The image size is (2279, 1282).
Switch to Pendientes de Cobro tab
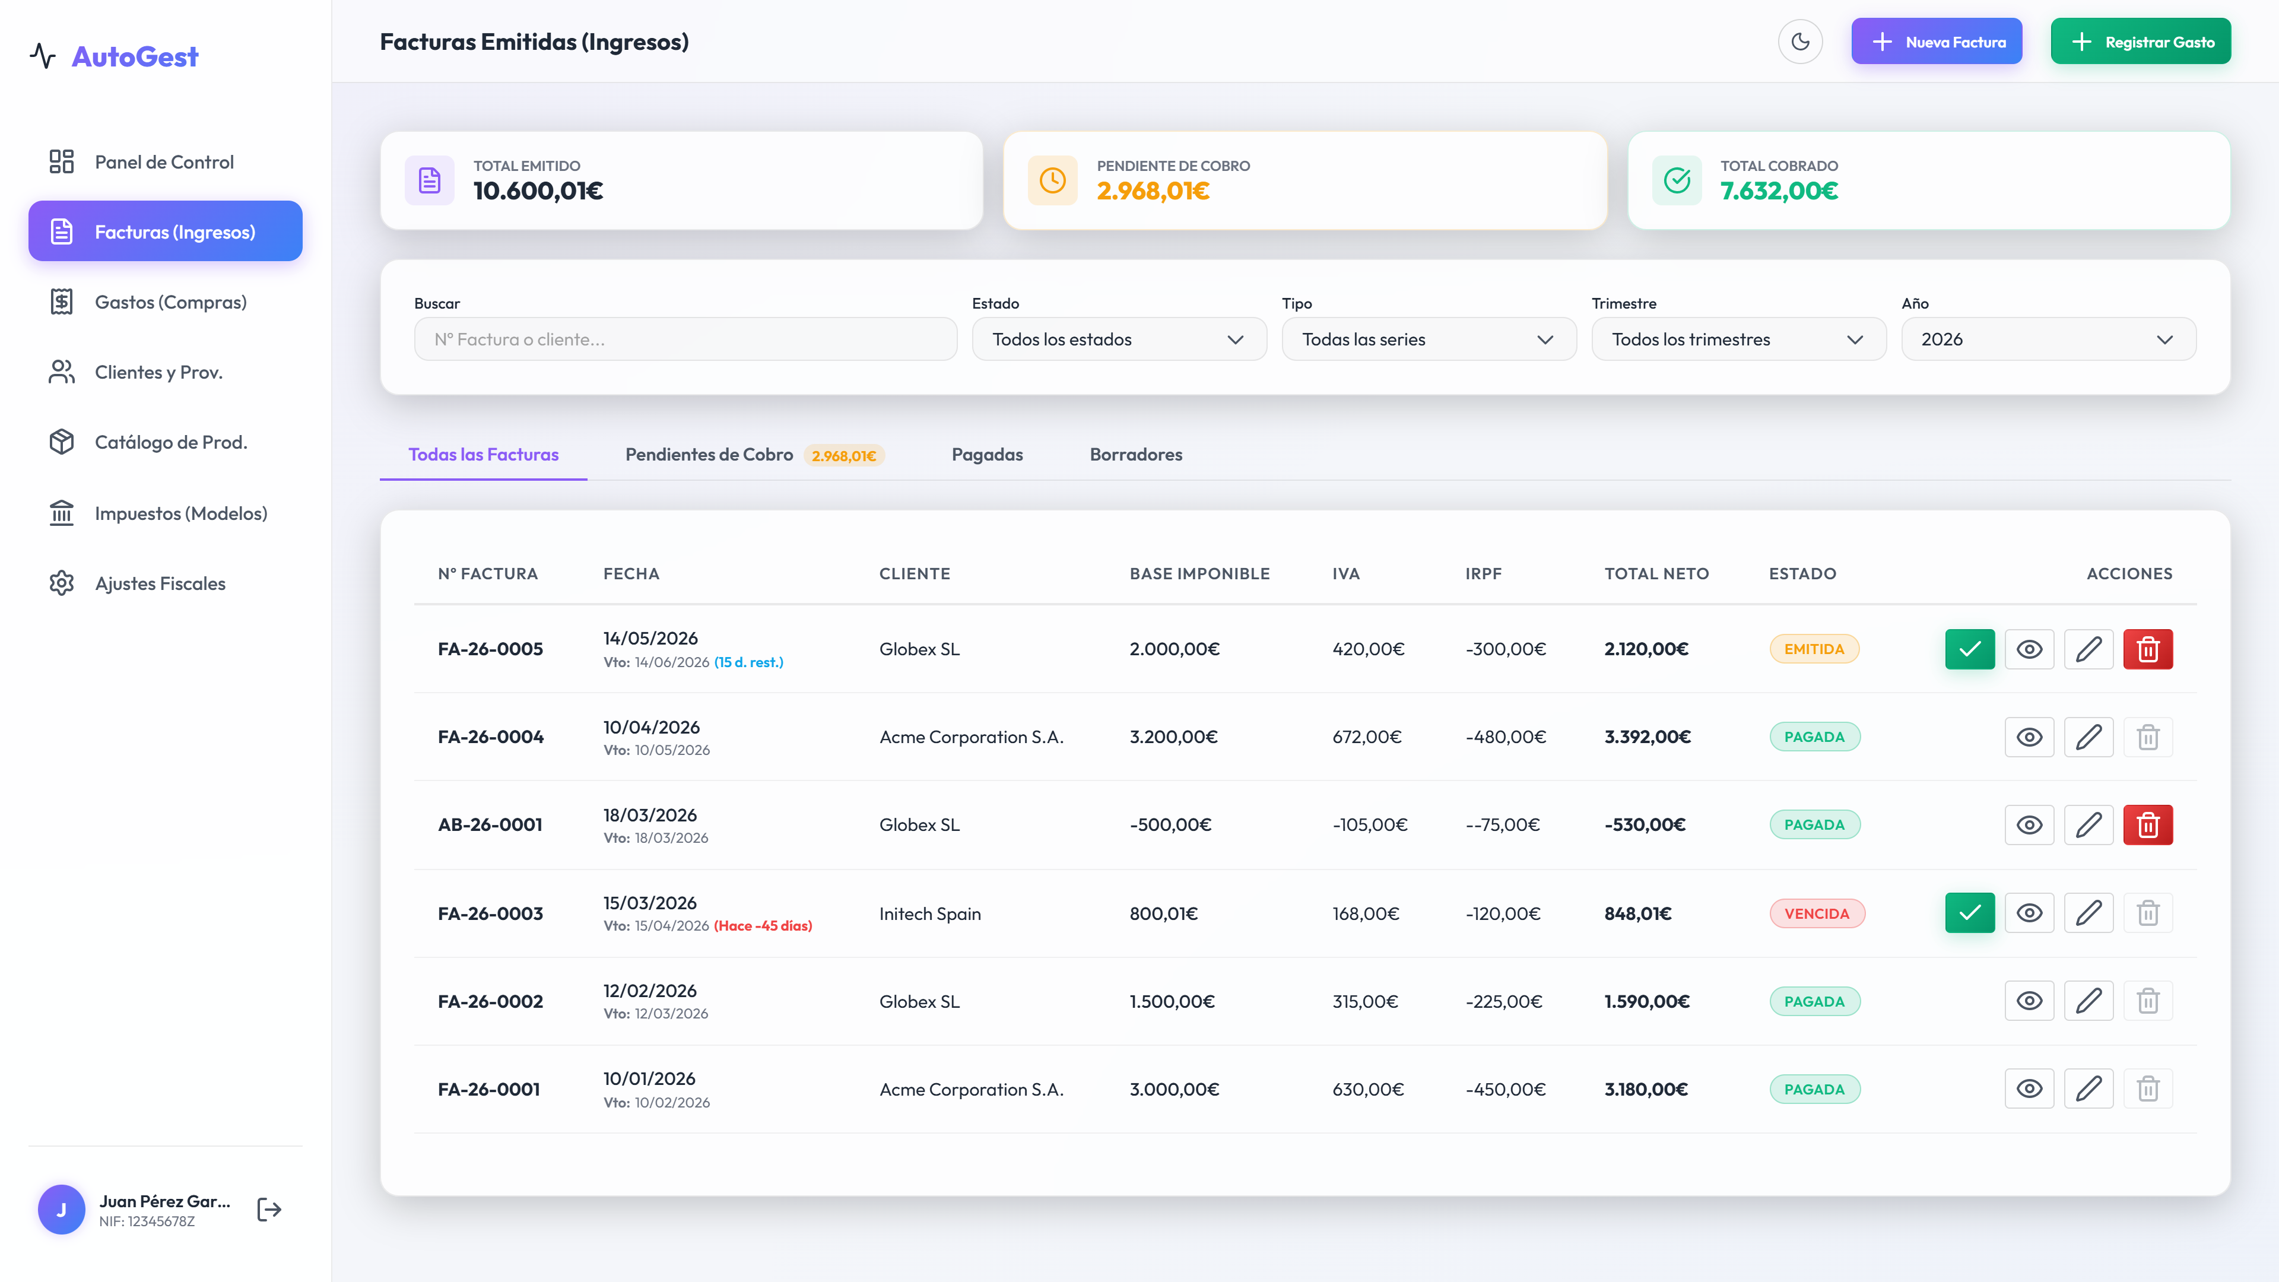click(x=755, y=455)
